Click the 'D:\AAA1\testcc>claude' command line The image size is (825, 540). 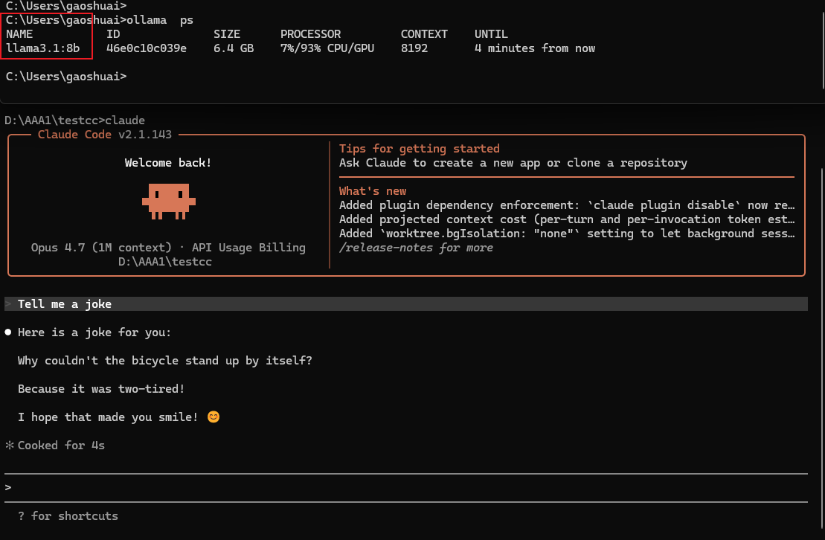(74, 120)
